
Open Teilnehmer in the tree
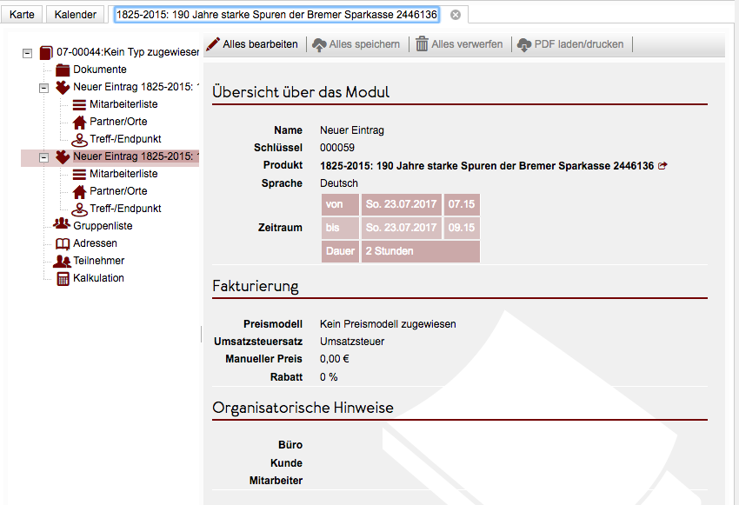point(98,261)
